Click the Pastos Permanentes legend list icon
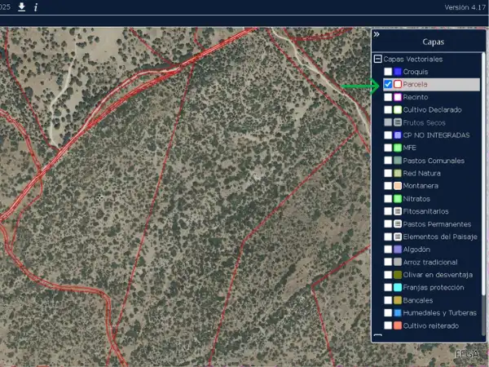The width and height of the screenshot is (489, 367). tap(398, 224)
